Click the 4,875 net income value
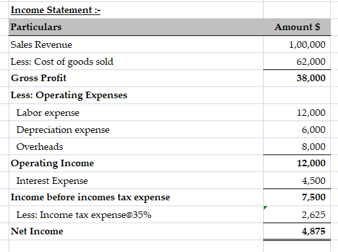 (297, 232)
